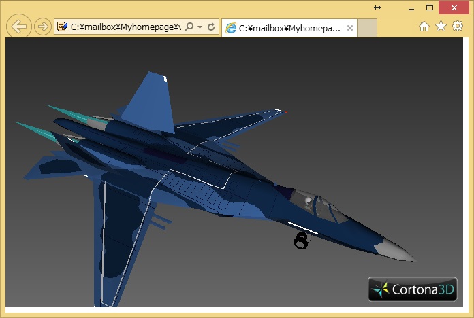The width and height of the screenshot is (474, 318).
Task: Go back using the Back arrow
Action: (20, 26)
